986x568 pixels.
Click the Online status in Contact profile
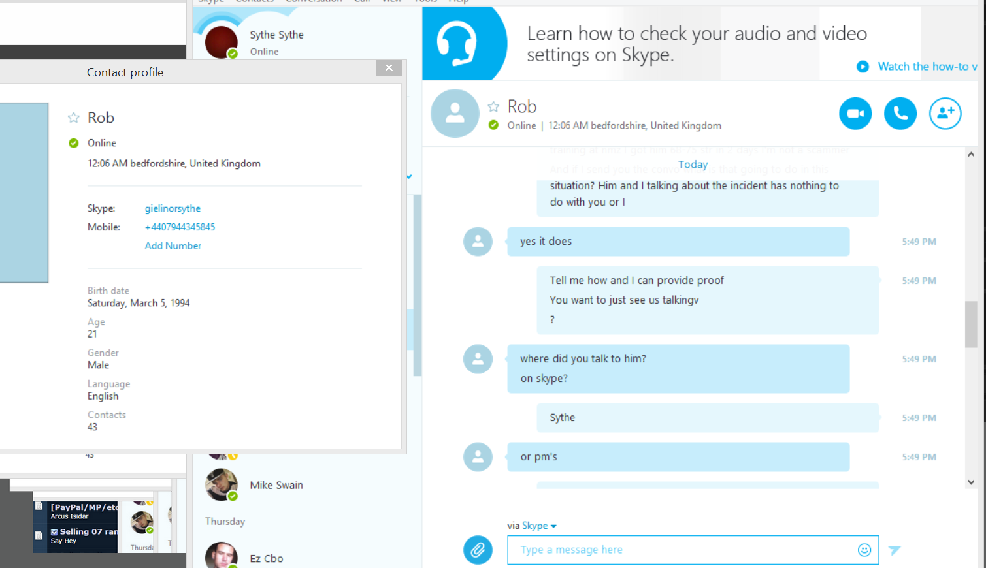[x=102, y=143]
